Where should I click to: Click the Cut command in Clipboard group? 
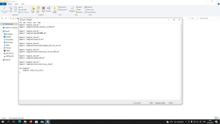[x=21, y=7]
